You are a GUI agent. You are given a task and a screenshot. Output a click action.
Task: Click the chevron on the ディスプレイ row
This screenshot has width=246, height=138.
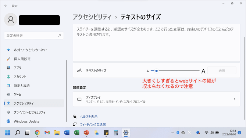coord(234,99)
